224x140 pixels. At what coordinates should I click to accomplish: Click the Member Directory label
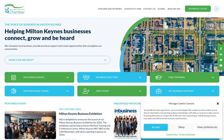(x=107, y=77)
